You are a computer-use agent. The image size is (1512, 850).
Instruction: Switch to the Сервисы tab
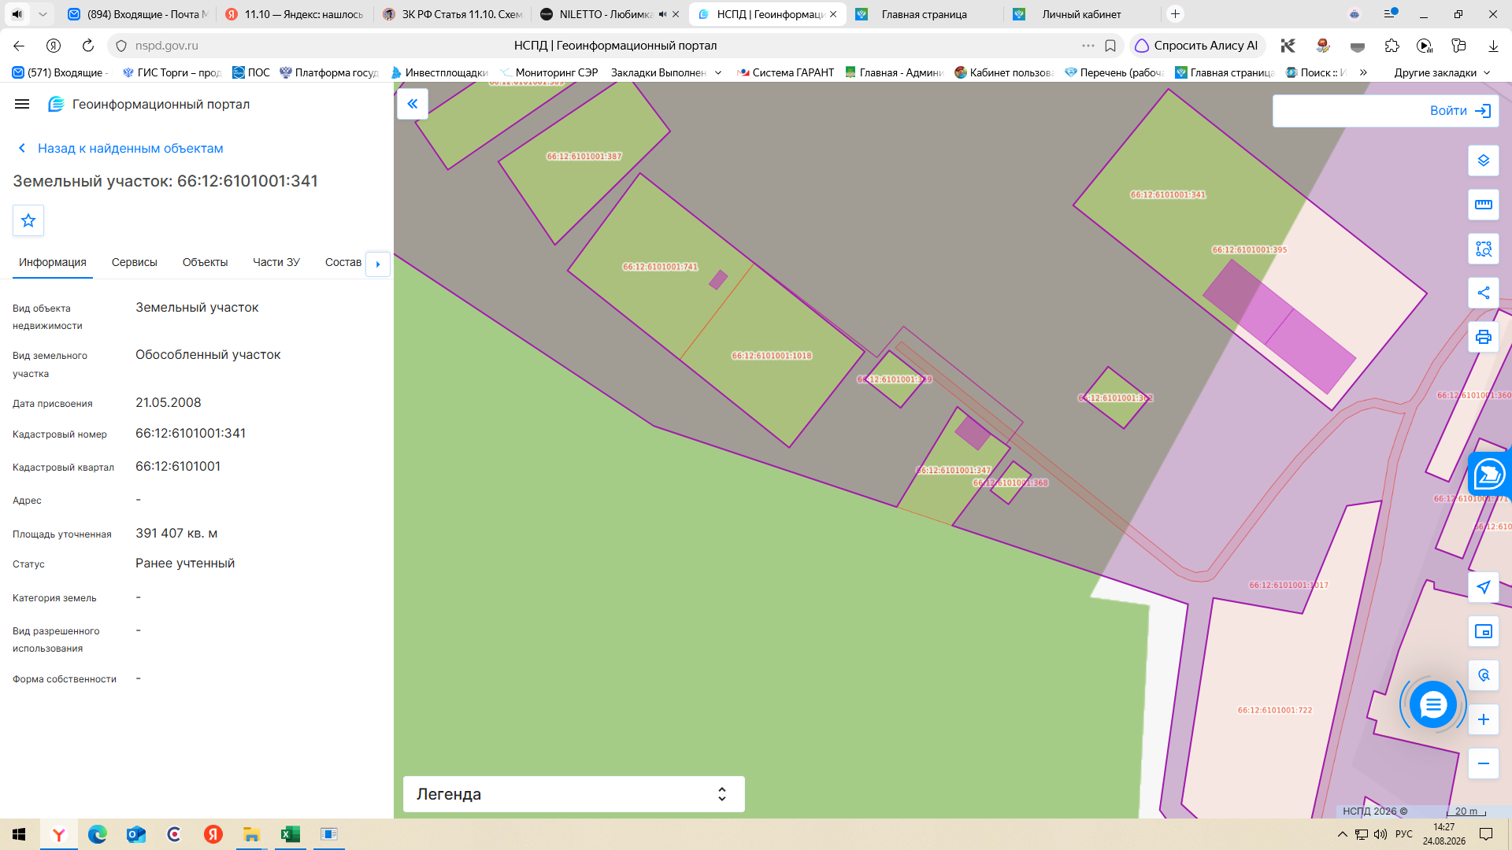point(134,262)
